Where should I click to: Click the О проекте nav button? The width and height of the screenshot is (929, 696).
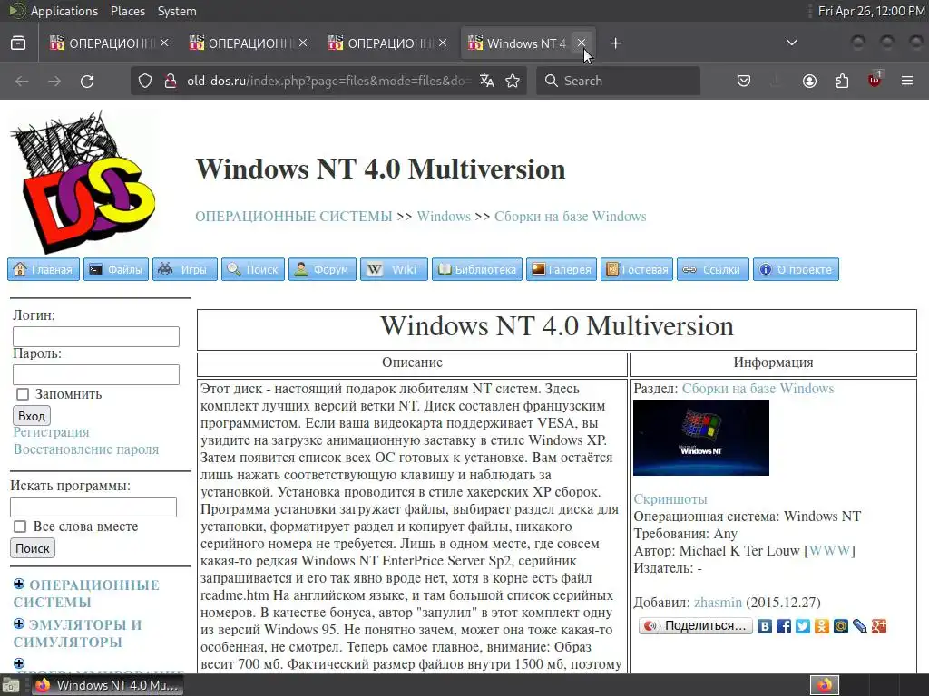coord(796,269)
